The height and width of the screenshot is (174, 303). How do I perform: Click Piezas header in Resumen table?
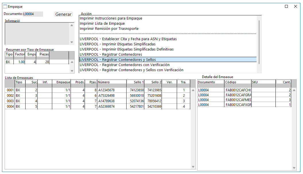(43, 55)
